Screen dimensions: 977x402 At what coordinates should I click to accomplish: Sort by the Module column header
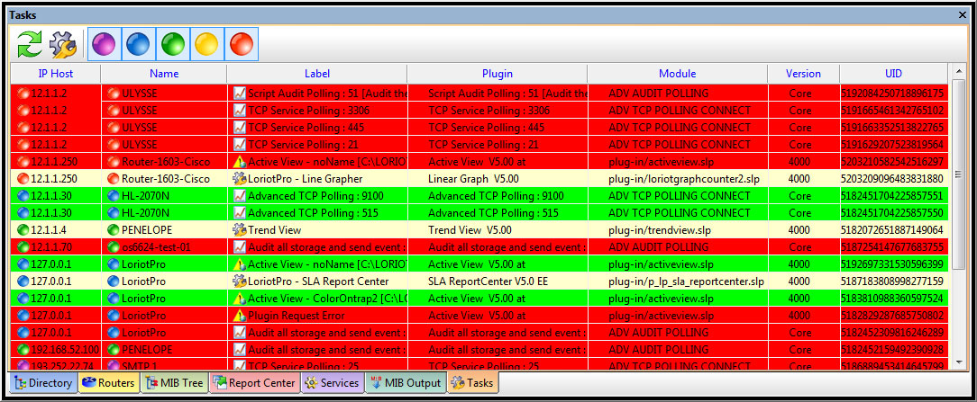tap(677, 74)
